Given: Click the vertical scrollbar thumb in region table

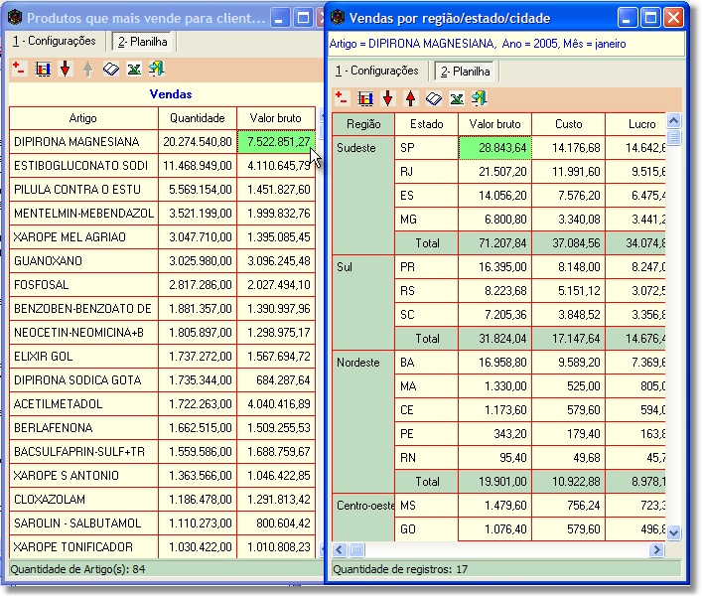Looking at the screenshot, I should pyautogui.click(x=674, y=137).
